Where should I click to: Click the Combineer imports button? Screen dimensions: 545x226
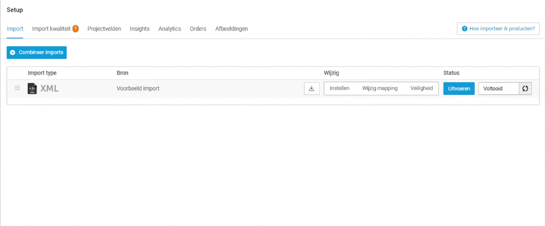tap(37, 53)
